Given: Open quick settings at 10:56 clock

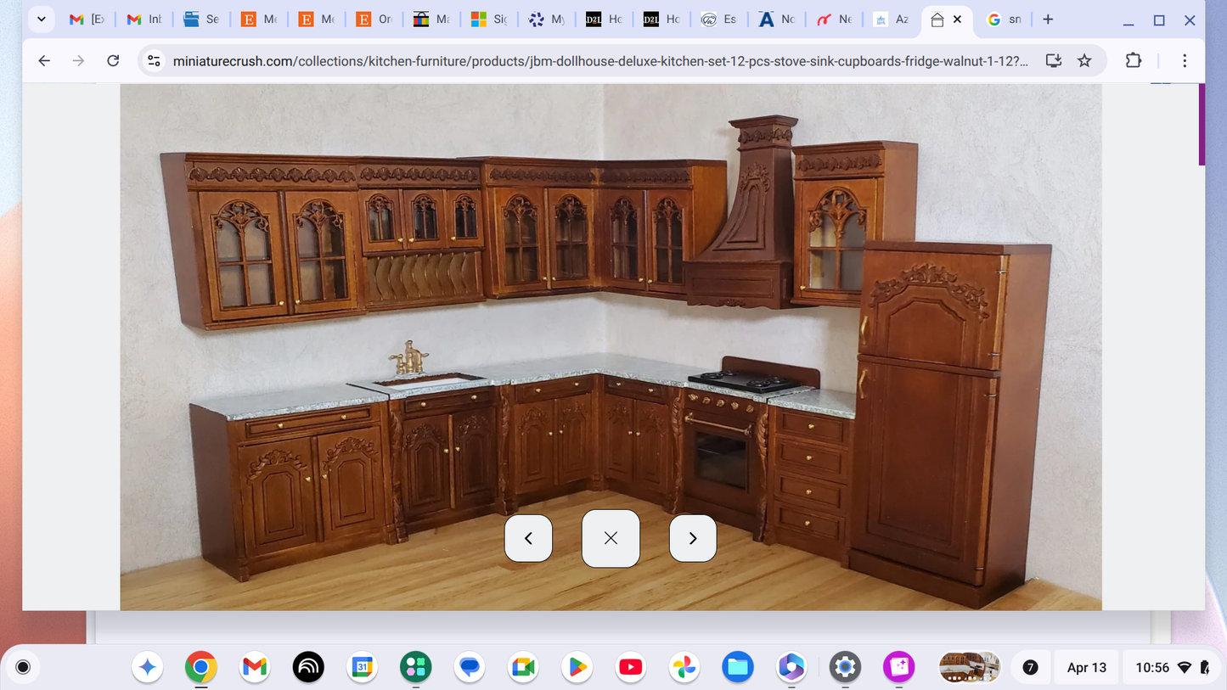Looking at the screenshot, I should coord(1173,668).
